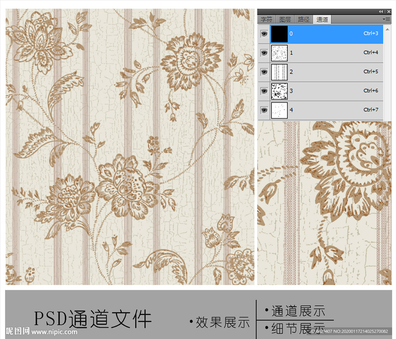Click the Ctrl+6 shortcut text

371,90
